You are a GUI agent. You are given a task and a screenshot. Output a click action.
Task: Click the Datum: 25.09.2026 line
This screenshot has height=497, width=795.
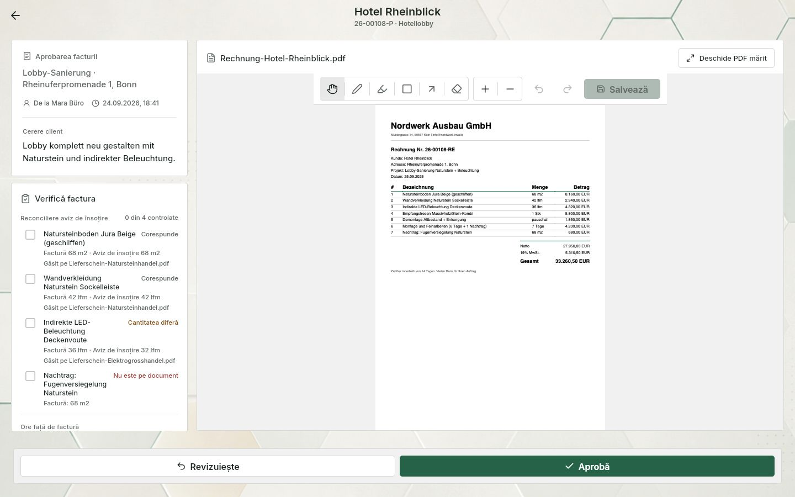pyautogui.click(x=407, y=177)
